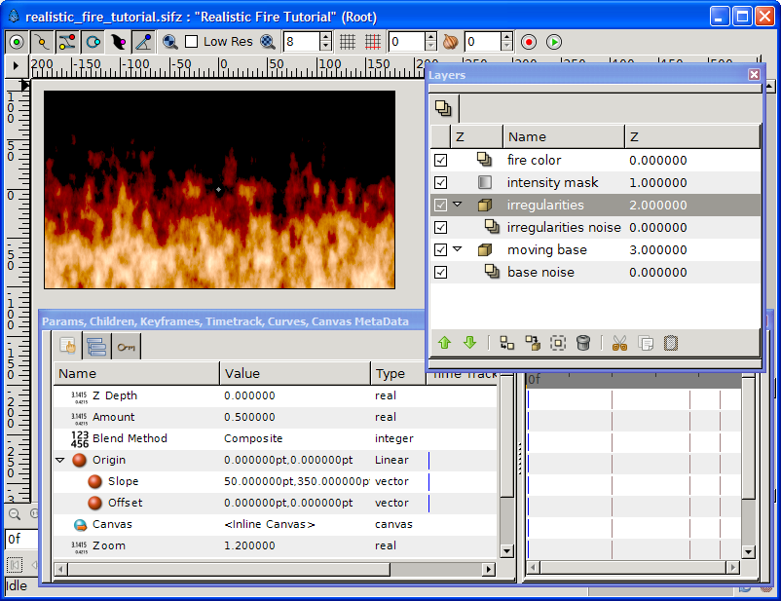Cut layer using scissors icon
The height and width of the screenshot is (601, 781).
point(619,343)
